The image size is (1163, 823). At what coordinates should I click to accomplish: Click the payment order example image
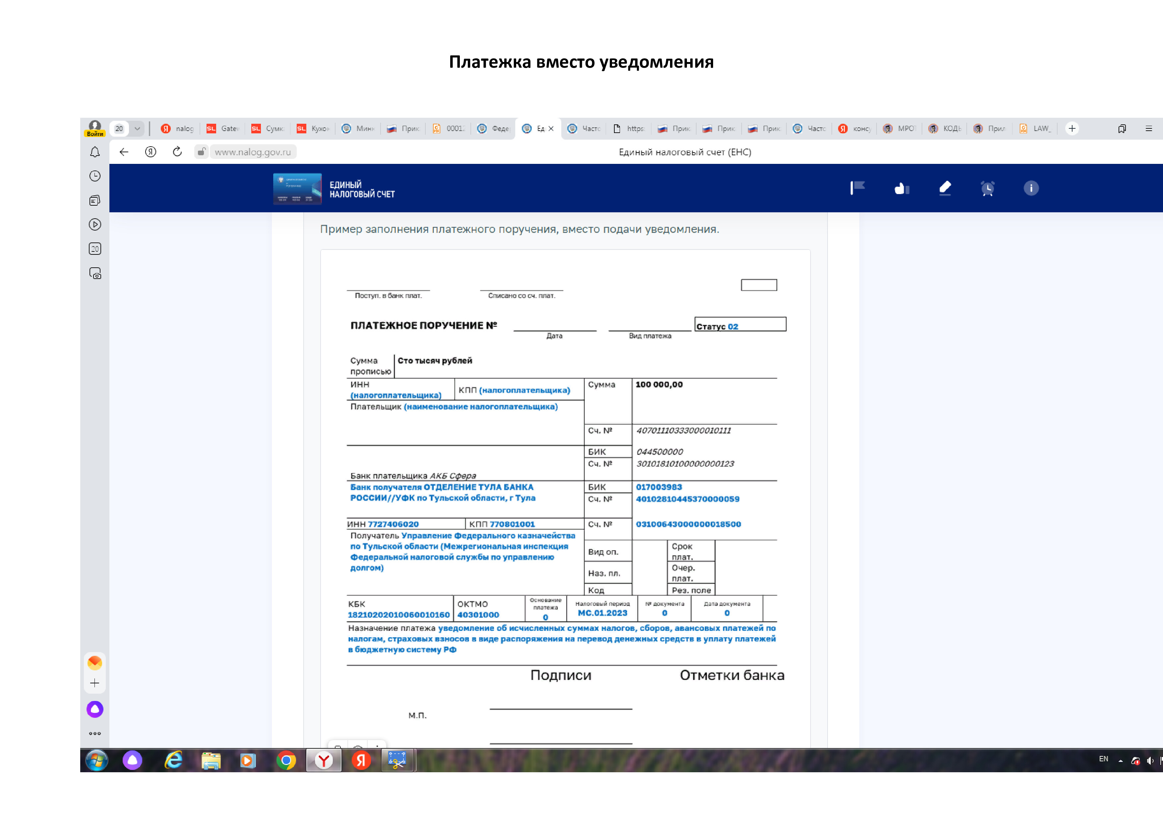click(x=565, y=498)
